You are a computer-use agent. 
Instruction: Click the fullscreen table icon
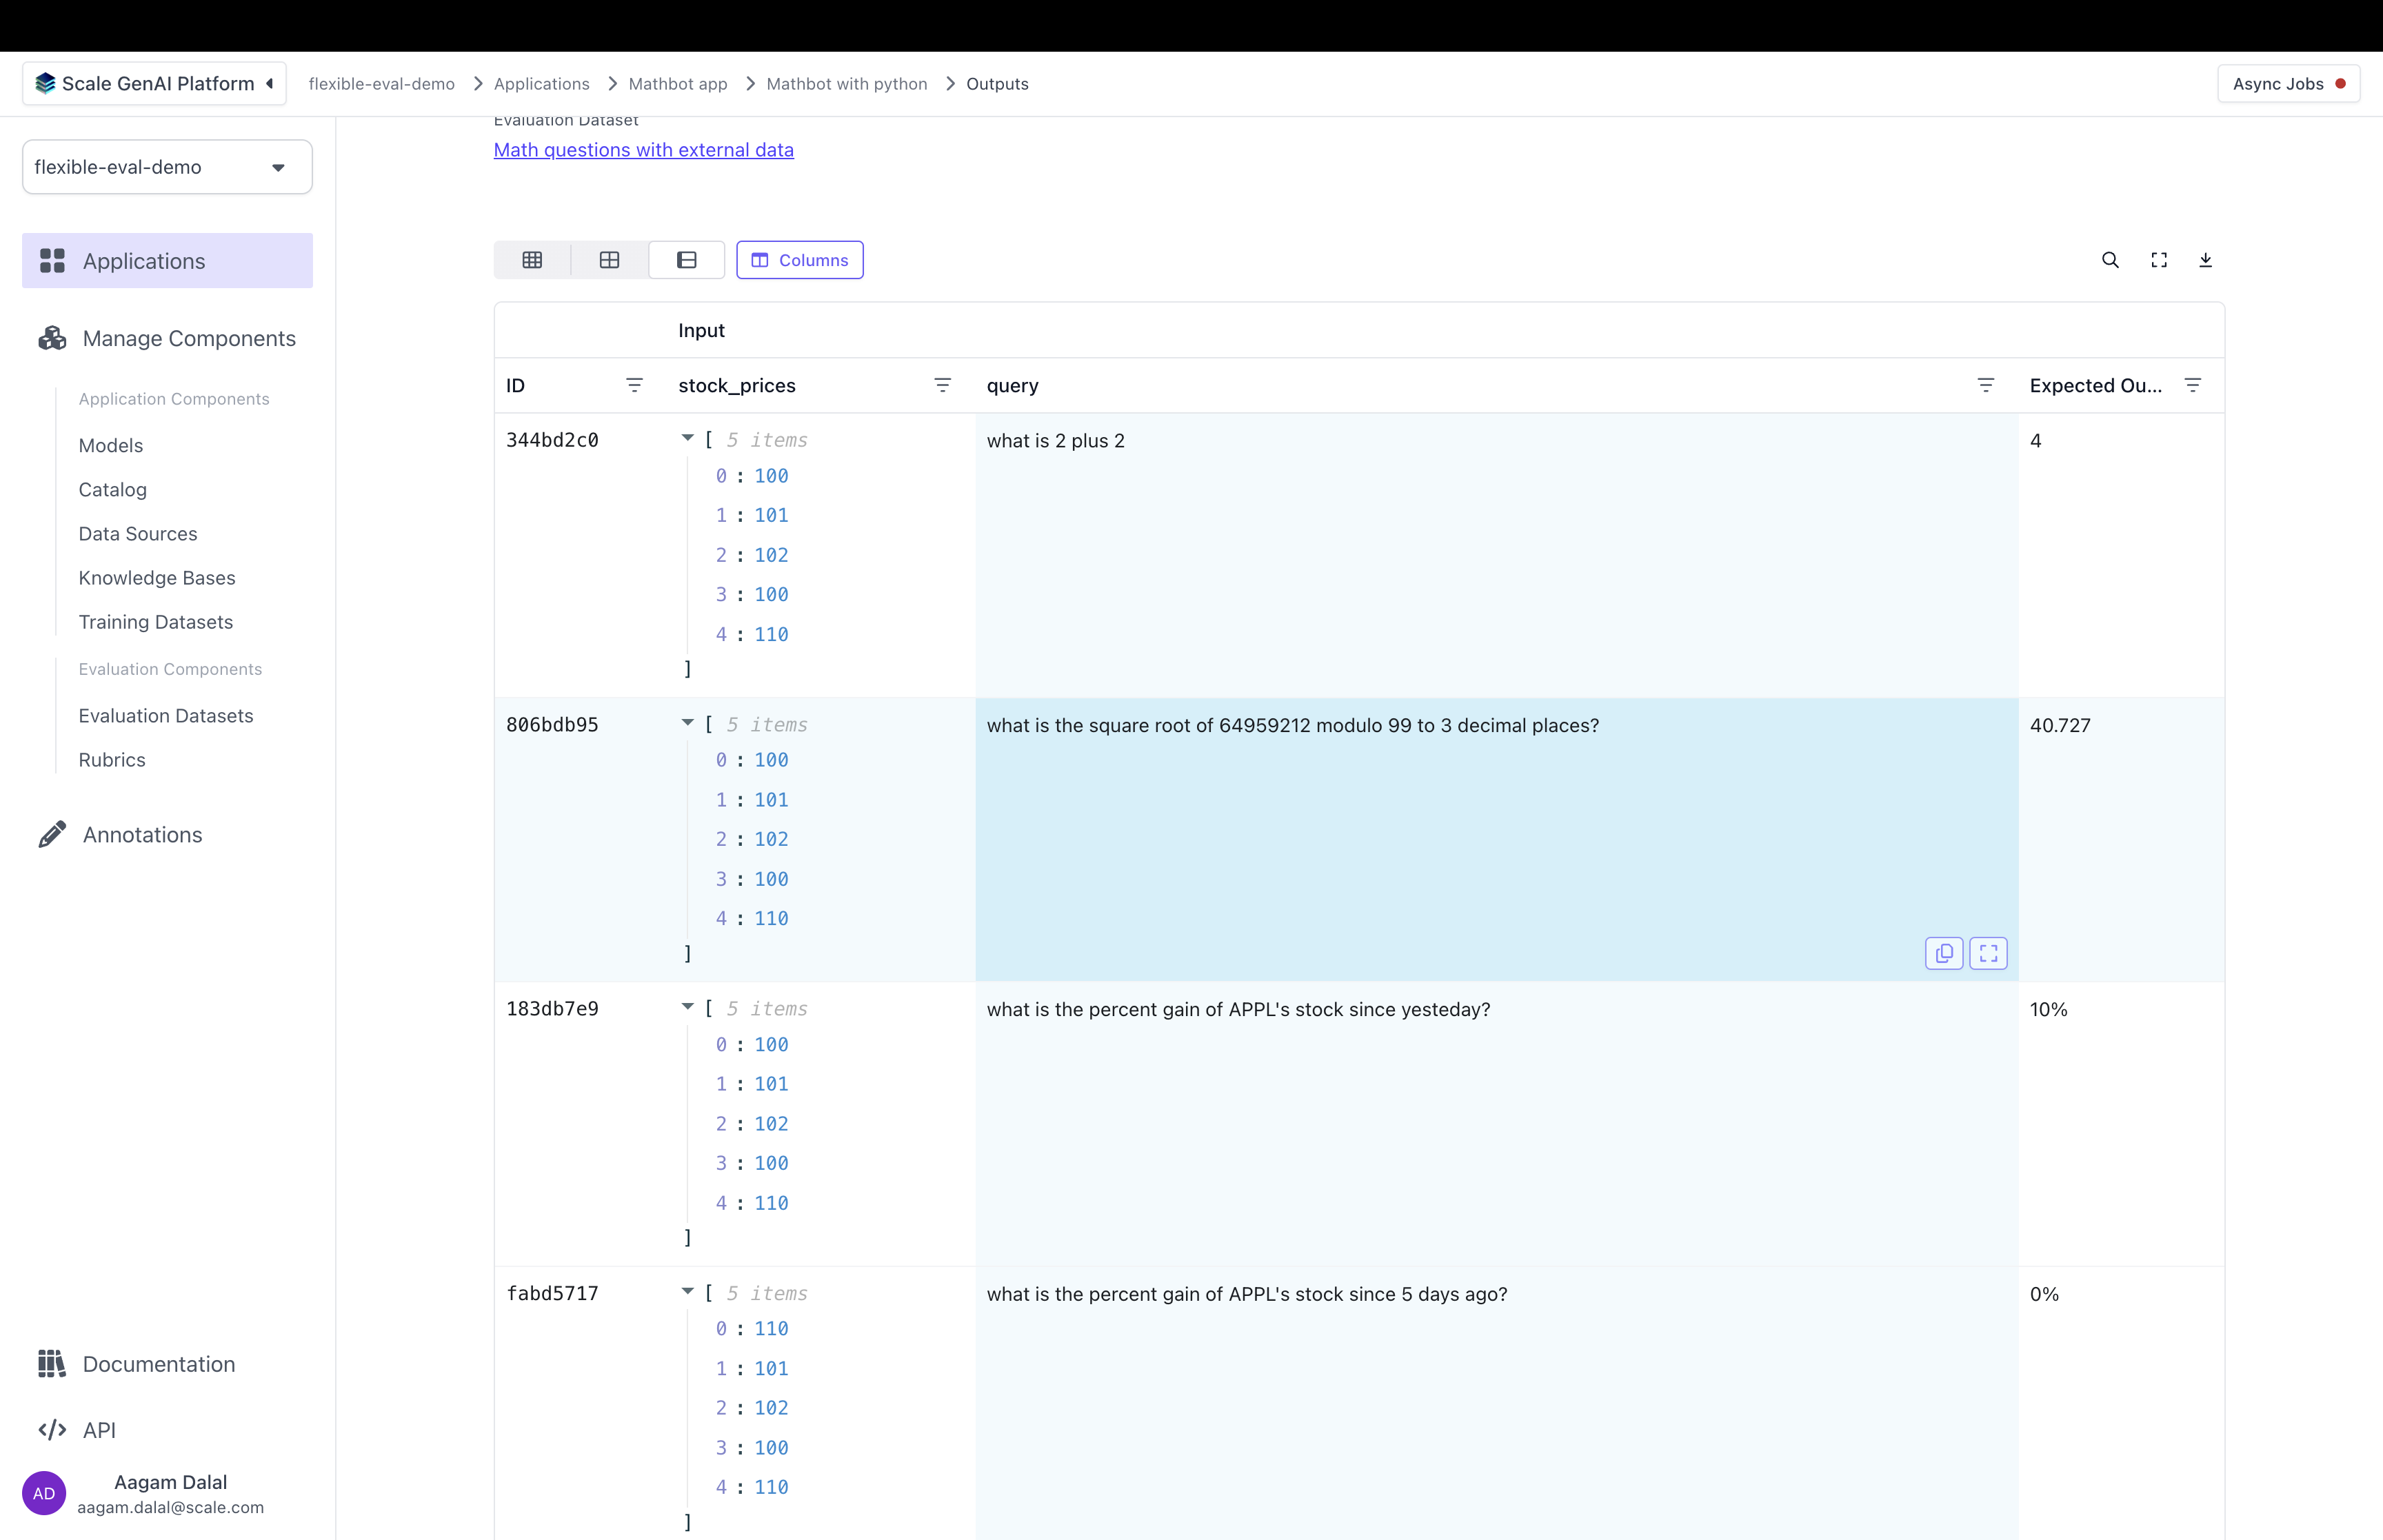pos(2159,260)
